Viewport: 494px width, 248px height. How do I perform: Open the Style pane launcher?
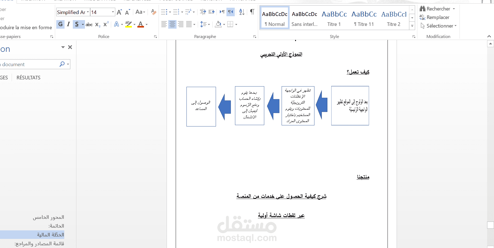point(414,36)
